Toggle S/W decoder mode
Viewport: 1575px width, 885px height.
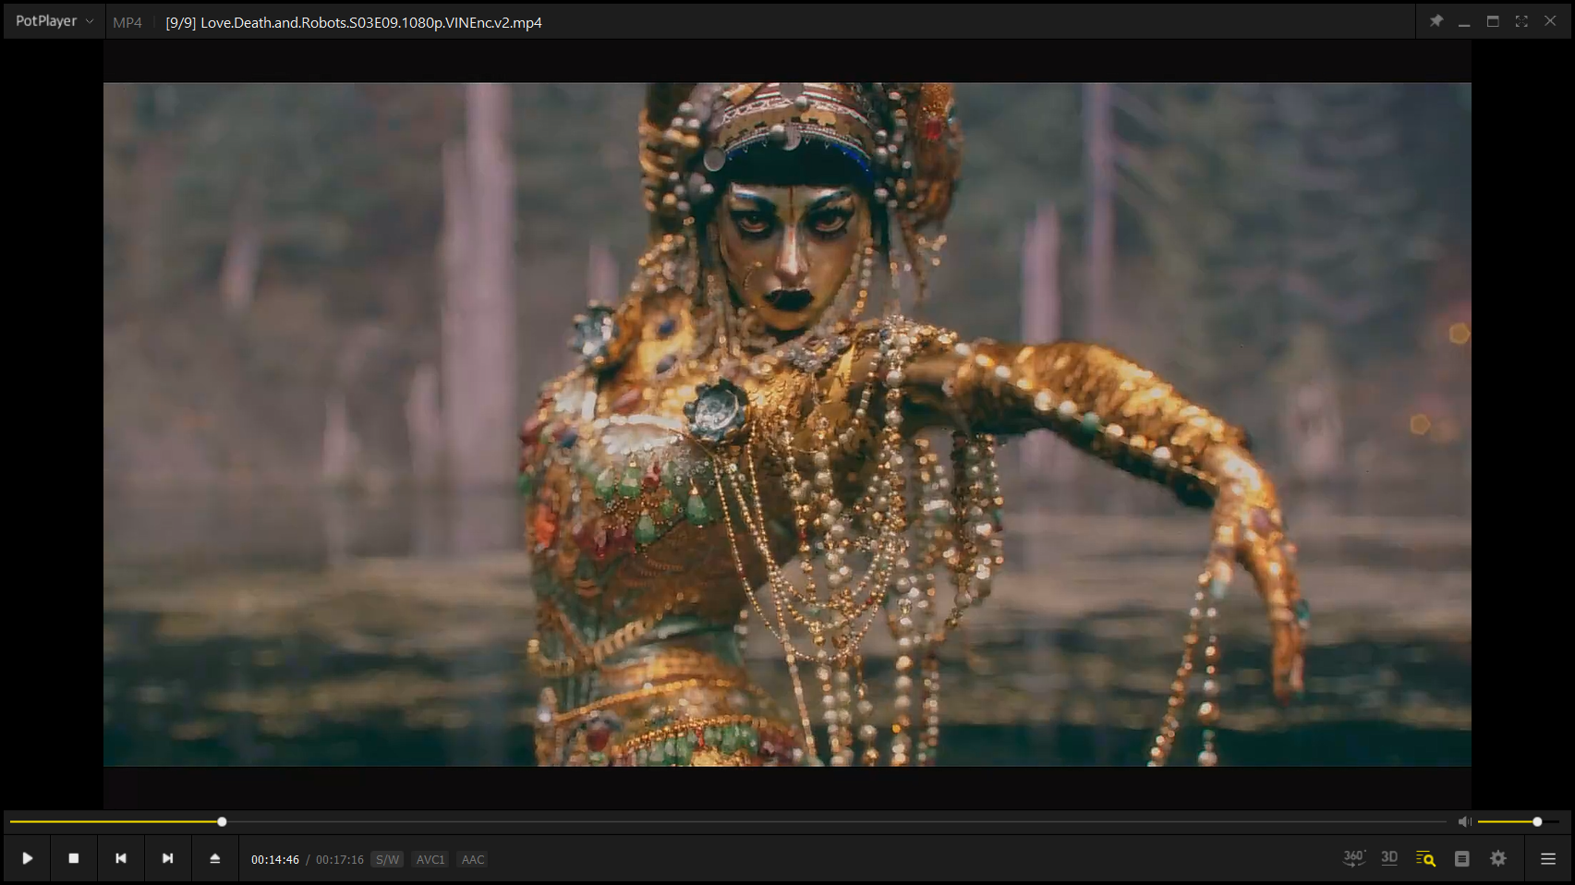click(388, 859)
